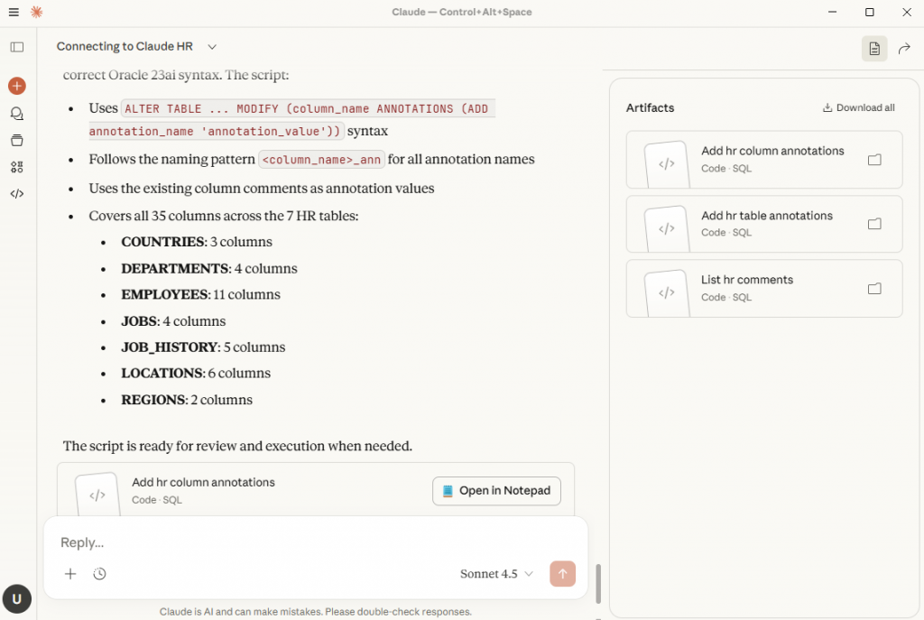The width and height of the screenshot is (924, 620).
Task: Open the Add hr column annotations artifact card
Action: tap(763, 160)
